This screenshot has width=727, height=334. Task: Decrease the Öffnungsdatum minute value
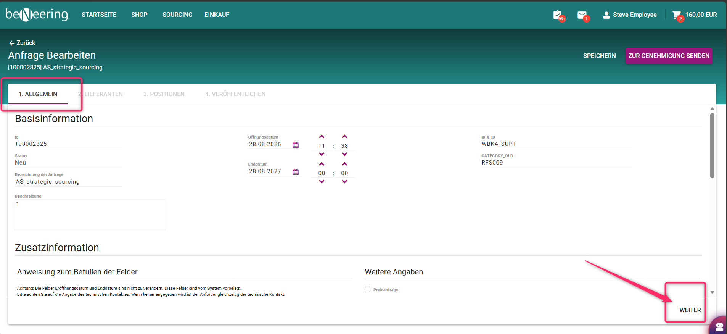pos(344,154)
